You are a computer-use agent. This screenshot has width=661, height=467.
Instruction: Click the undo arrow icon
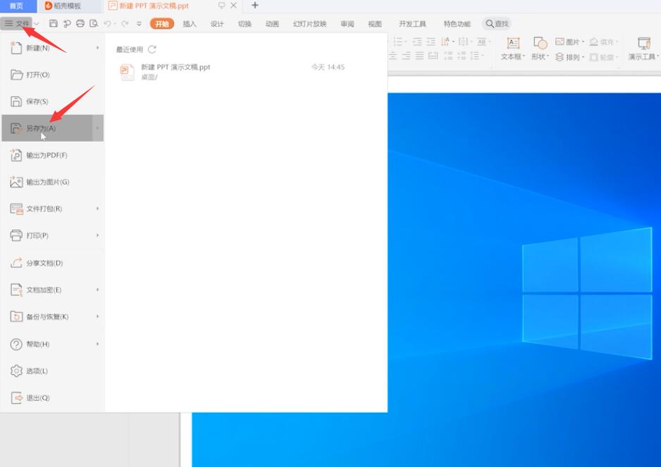click(108, 24)
